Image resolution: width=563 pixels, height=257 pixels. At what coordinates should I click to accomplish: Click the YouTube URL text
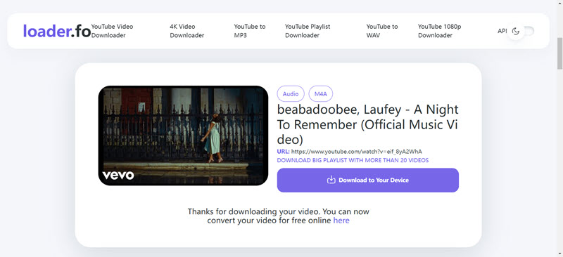coord(356,152)
